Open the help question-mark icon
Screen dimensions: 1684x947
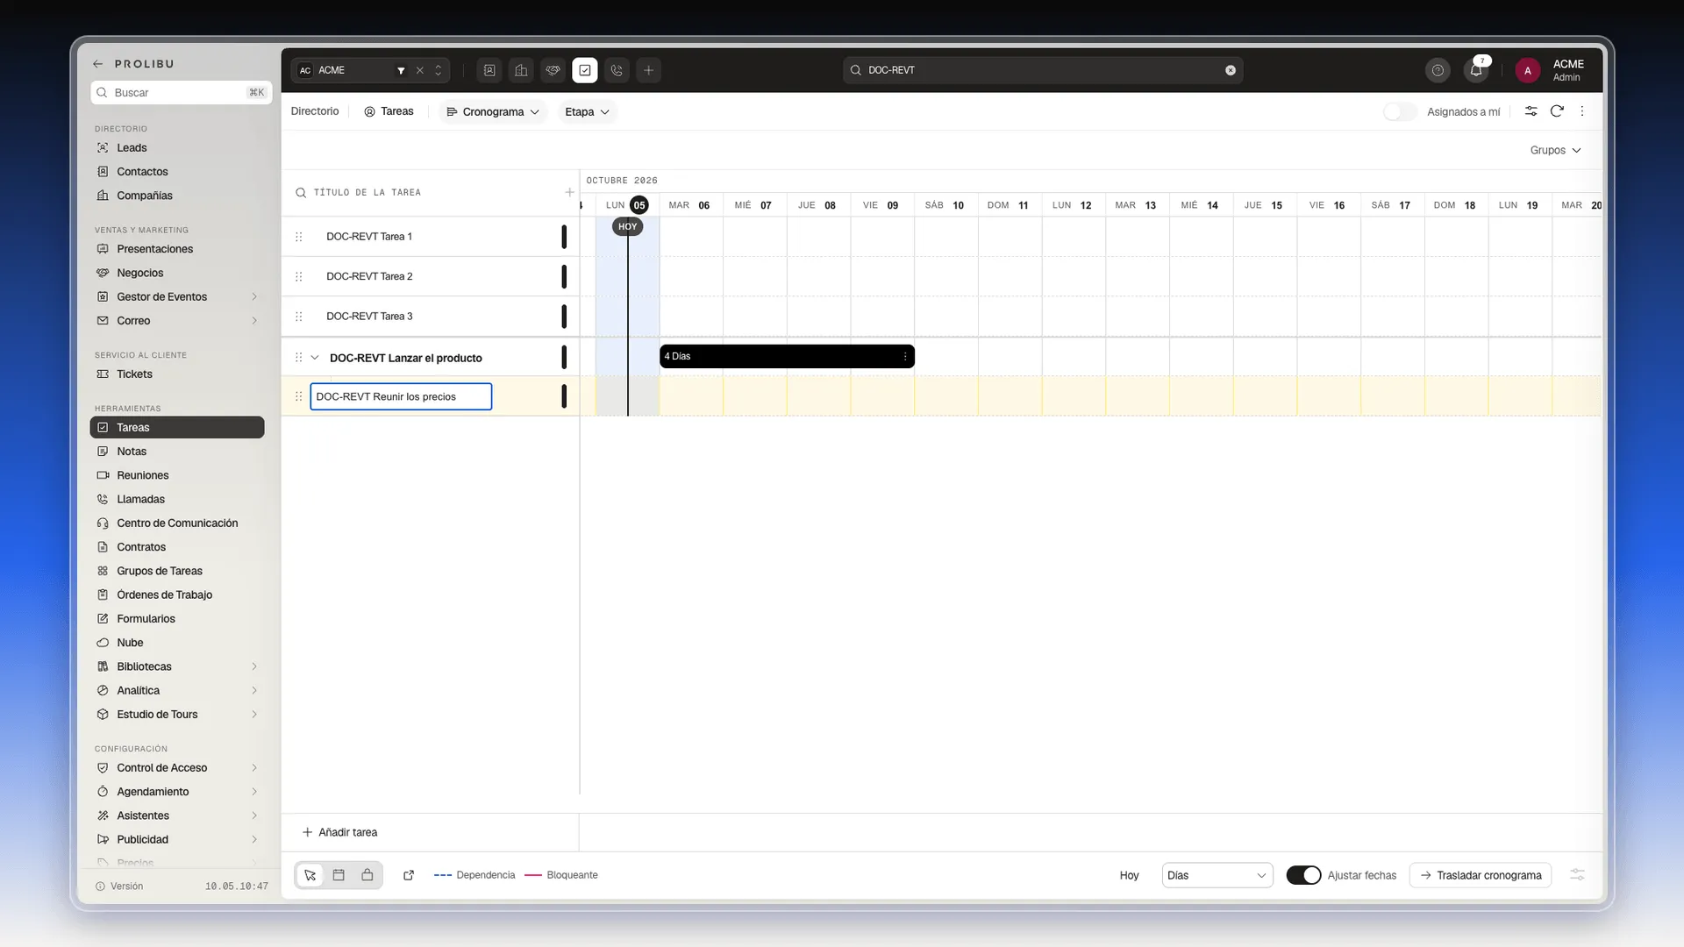point(1438,70)
